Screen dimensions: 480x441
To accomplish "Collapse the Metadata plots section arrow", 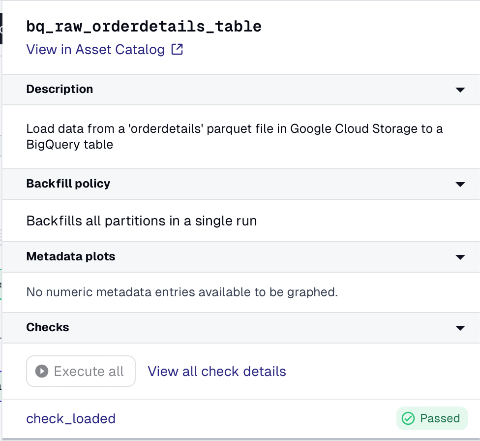I will [x=460, y=257].
